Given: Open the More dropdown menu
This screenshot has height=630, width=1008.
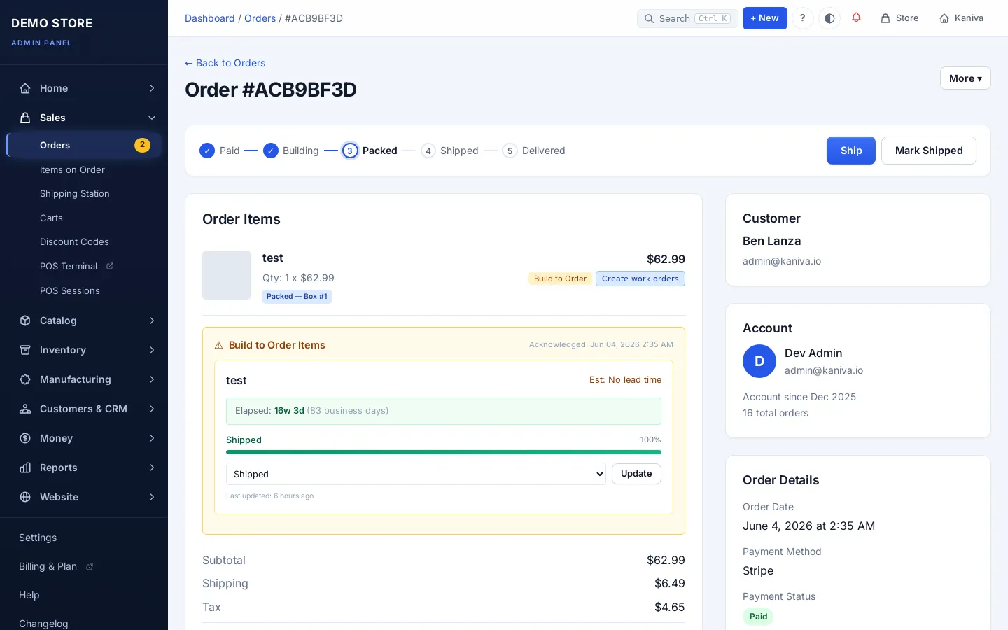Looking at the screenshot, I should [965, 78].
